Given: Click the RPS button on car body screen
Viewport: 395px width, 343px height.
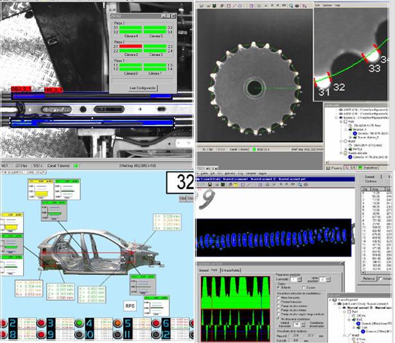Looking at the screenshot, I should [x=130, y=306].
